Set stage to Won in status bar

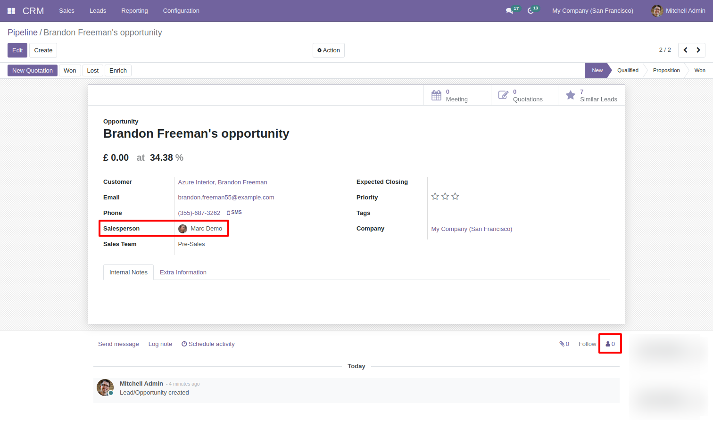click(700, 70)
